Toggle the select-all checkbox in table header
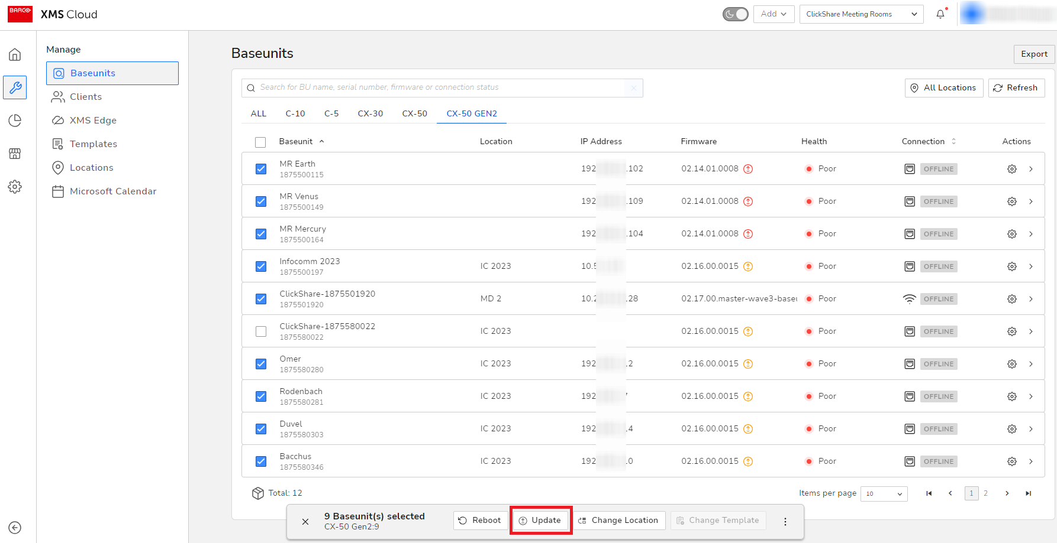 (260, 142)
